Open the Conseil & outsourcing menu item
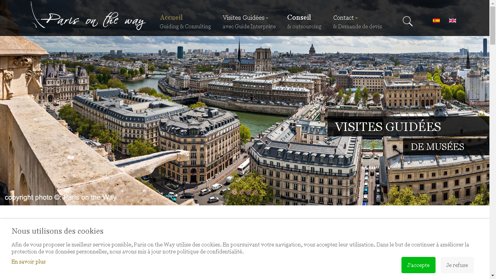 pos(304,22)
